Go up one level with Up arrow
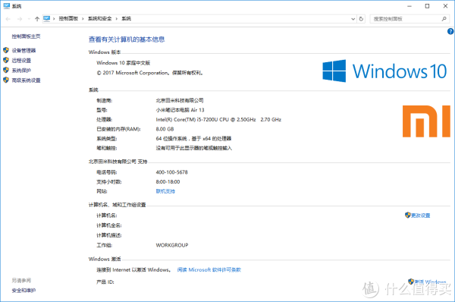 [37, 19]
